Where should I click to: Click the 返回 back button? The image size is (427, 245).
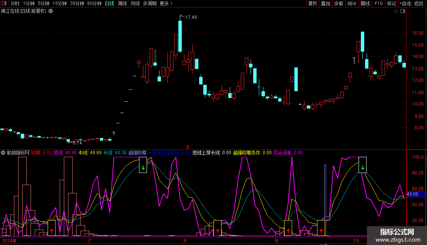[x=419, y=3]
